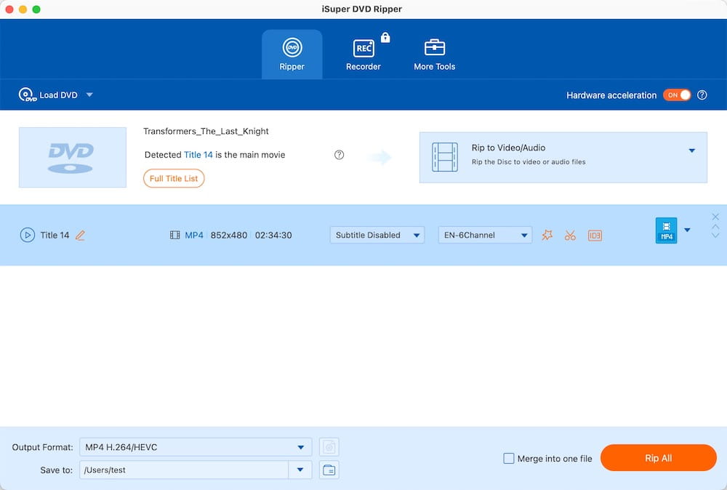This screenshot has height=490, width=727.
Task: Click the Load DVD disc icon
Action: (x=27, y=95)
